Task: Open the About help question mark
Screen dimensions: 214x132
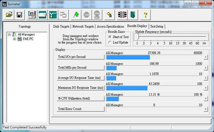Action: [145, 15]
